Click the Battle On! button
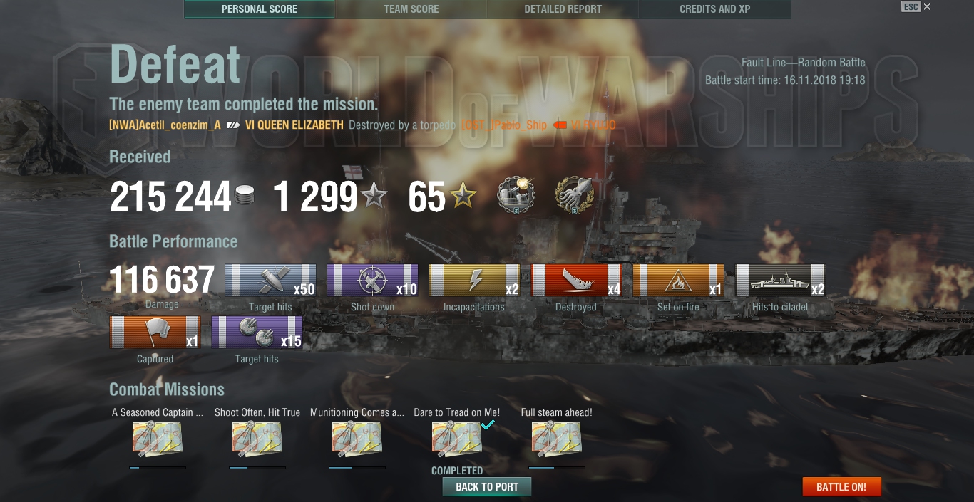The width and height of the screenshot is (974, 502). coord(841,487)
